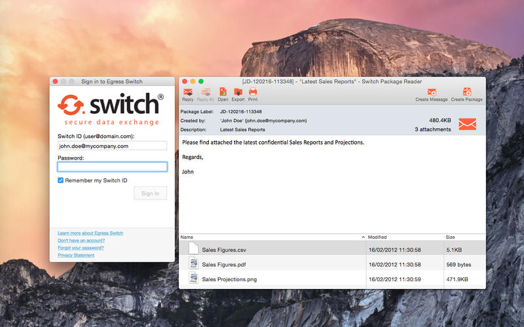Click the Create Package icon
The height and width of the screenshot is (327, 524).
(466, 92)
